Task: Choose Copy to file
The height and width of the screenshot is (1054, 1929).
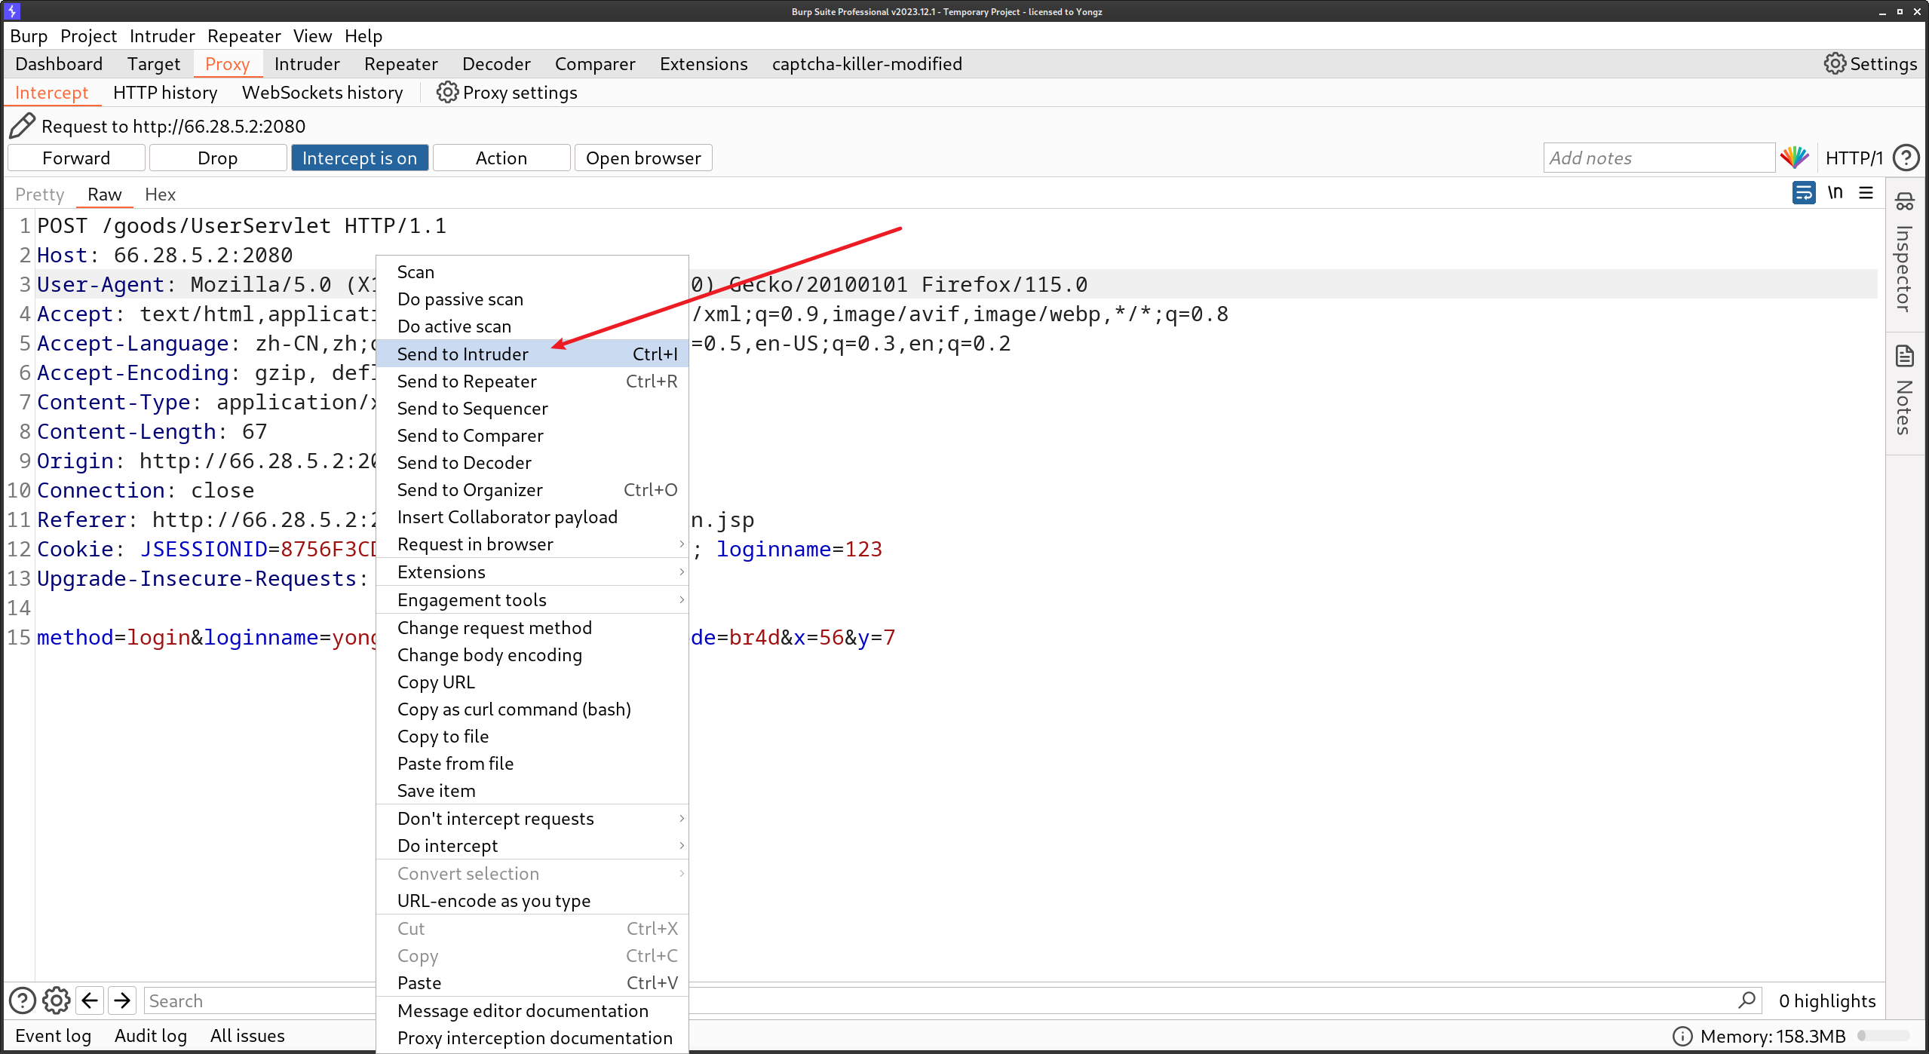Action: click(532, 737)
